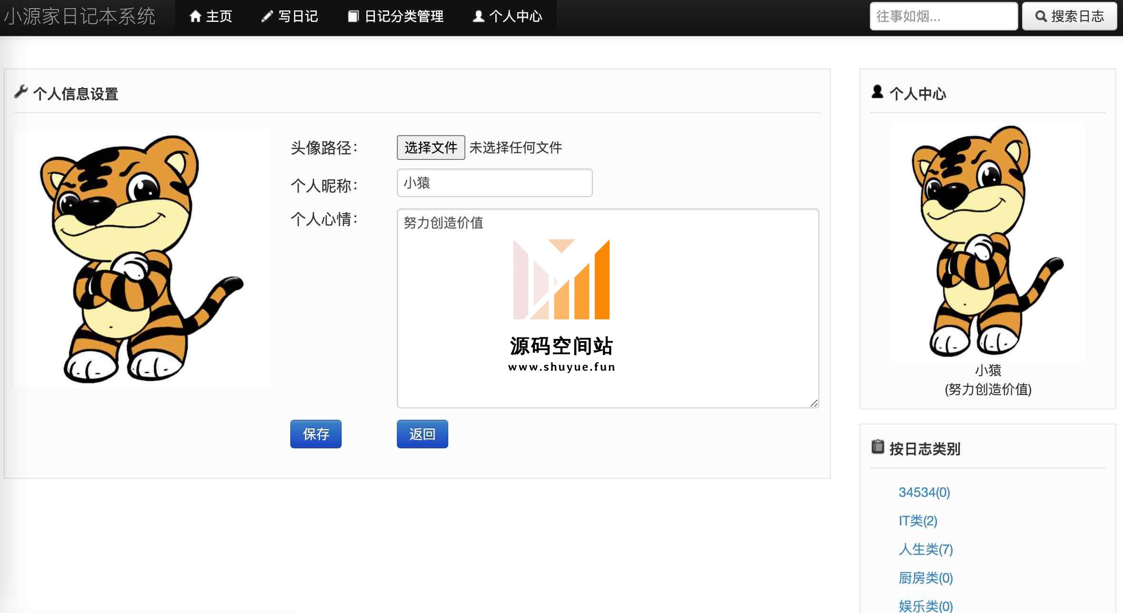Screen dimensions: 1123x613
Task: Click the 搜索日志 search button
Action: click(x=1069, y=17)
